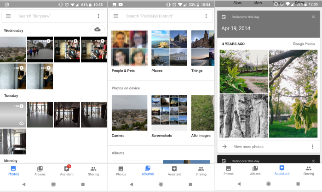Open Assistant tab with notification badge
This screenshot has width=322, height=192.
coord(67,171)
